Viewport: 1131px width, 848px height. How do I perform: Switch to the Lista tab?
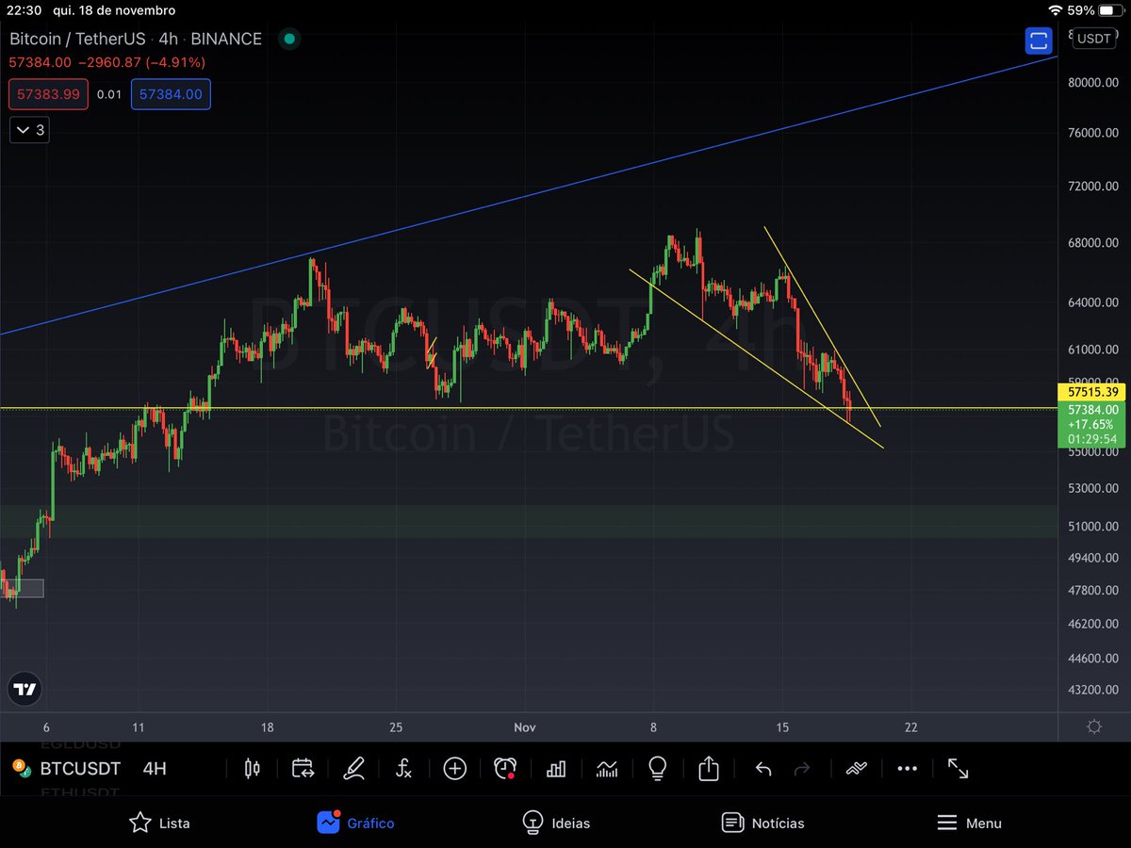[x=159, y=823]
